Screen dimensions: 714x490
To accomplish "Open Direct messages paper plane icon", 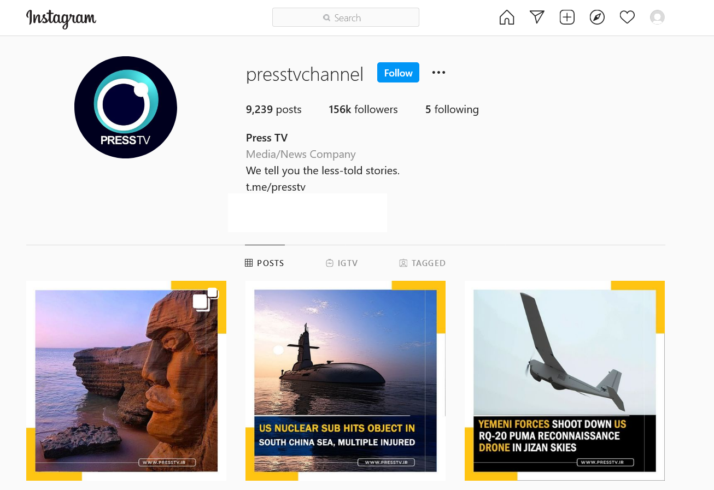I will [x=537, y=17].
